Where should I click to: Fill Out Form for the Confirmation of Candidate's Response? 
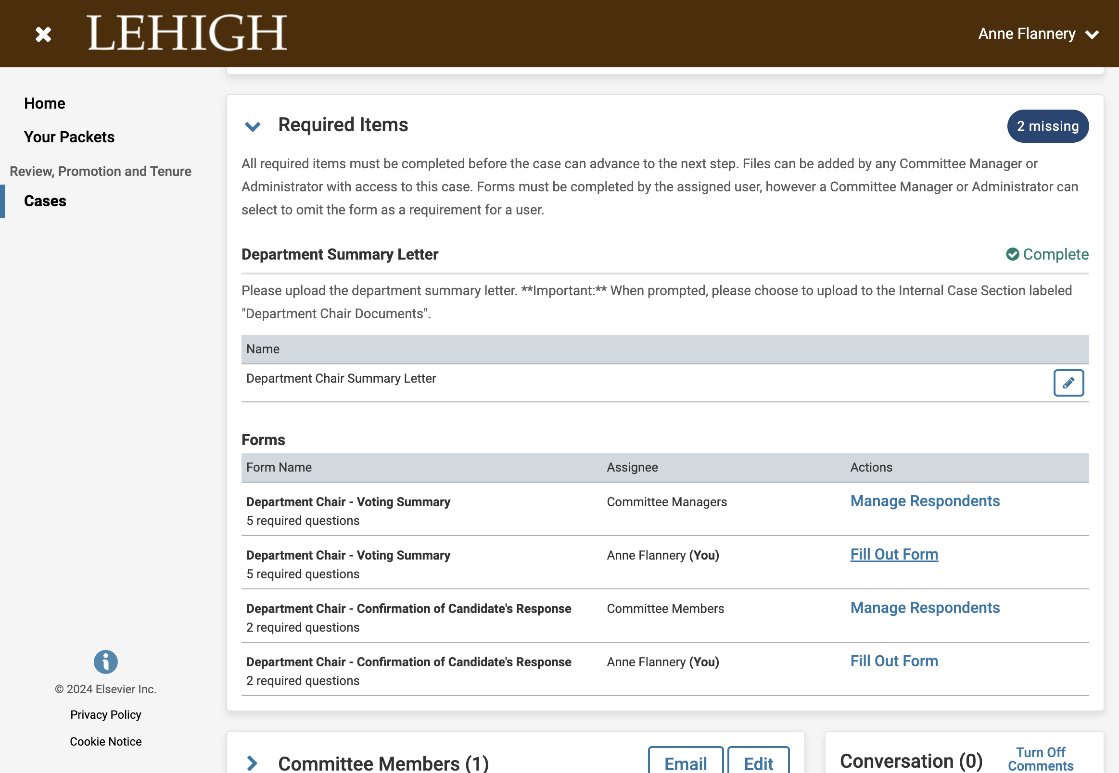pos(894,661)
